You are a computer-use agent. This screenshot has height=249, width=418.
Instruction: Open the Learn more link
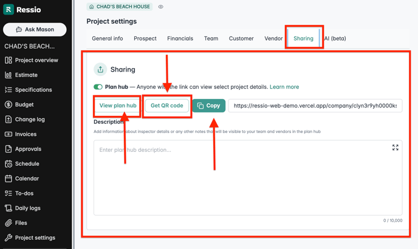click(x=284, y=87)
